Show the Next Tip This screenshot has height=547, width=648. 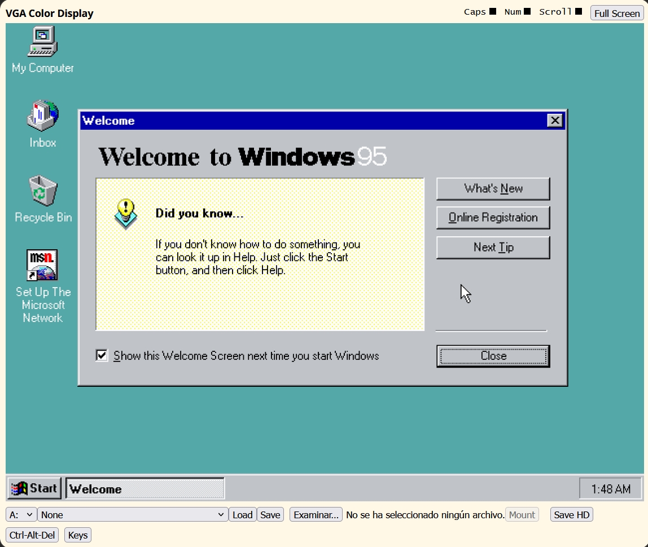click(493, 248)
